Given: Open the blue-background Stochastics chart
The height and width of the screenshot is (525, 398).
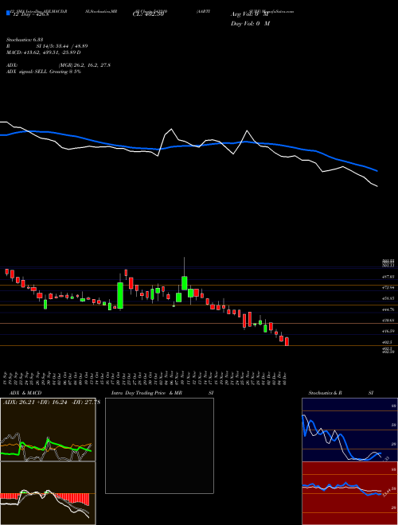Looking at the screenshot, I should click(349, 430).
